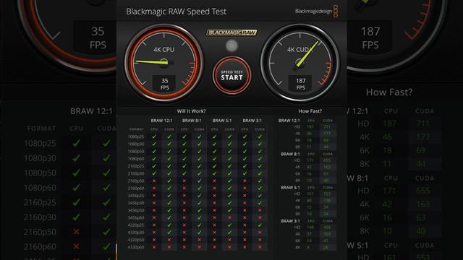Viewport: 463px width, 260px height.
Task: Click 4320p30 row's BRAW 3:1 CUDA red cross
Action: (260, 233)
